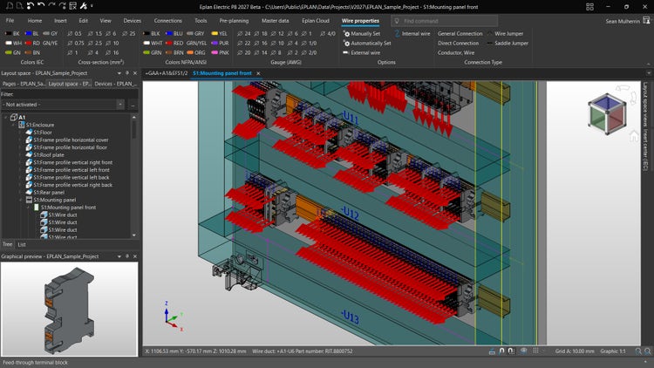The image size is (654, 368).
Task: Pick the NFPA orange ORG wire color
Action: pyautogui.click(x=196, y=52)
